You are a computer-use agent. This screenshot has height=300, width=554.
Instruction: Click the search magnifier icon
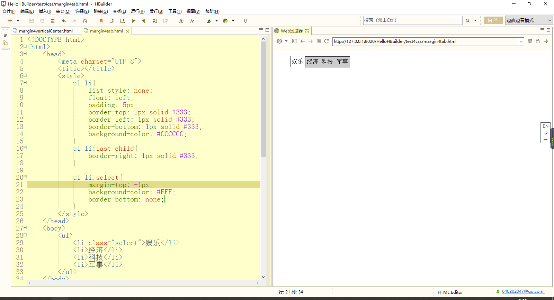click(x=468, y=21)
